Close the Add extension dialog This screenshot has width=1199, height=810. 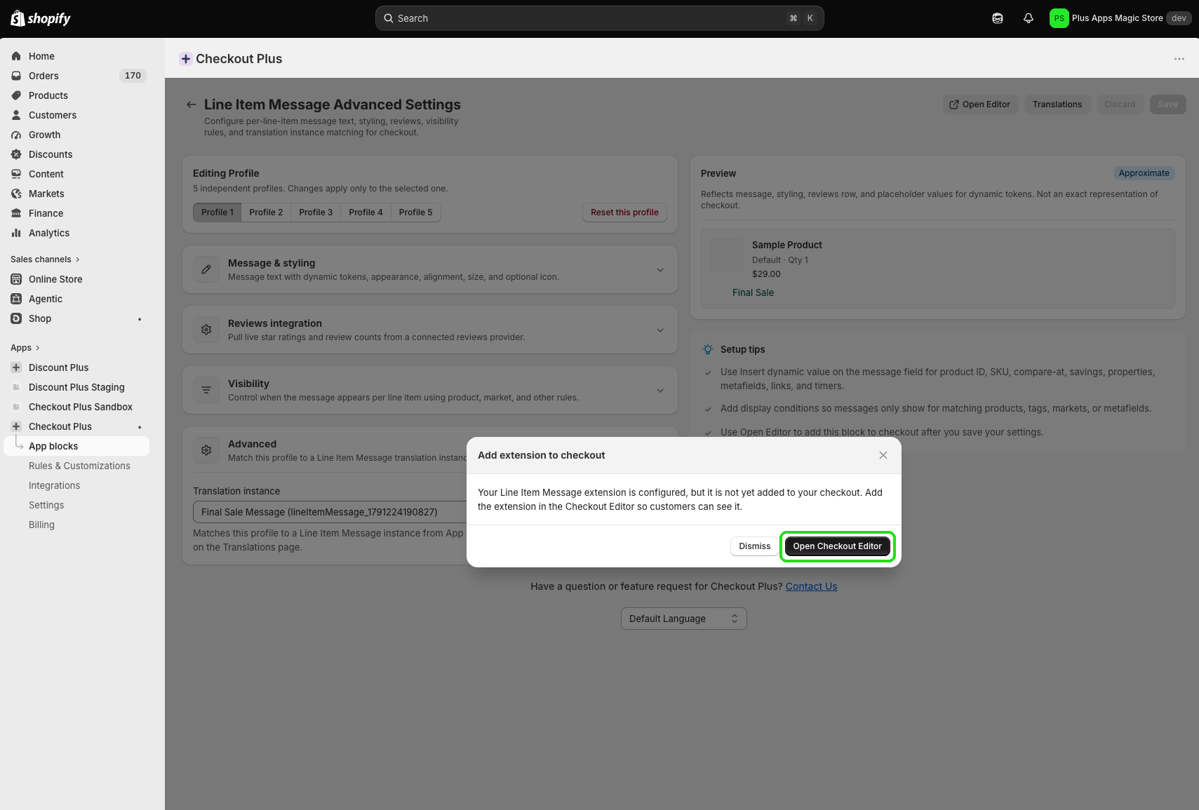coord(883,455)
